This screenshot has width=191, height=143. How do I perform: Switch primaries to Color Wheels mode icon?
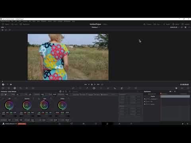[x=60, y=91]
